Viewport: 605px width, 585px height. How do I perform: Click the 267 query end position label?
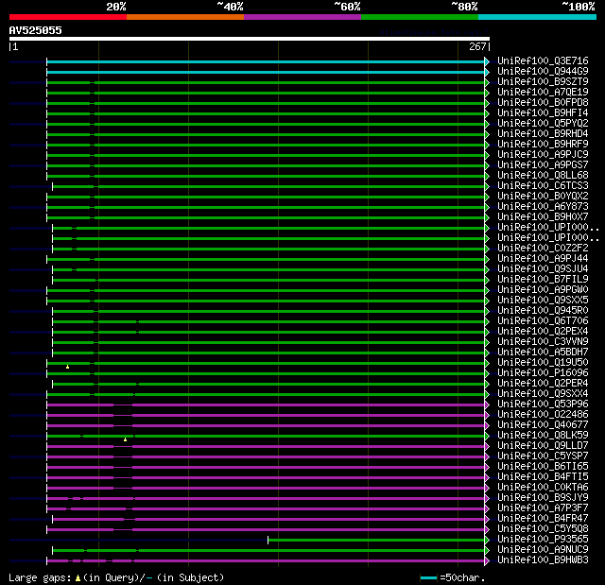477,46
